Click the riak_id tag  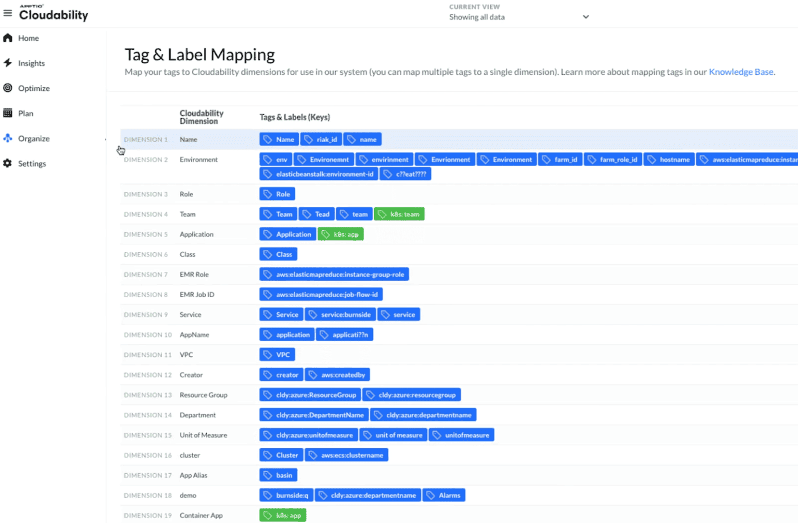(x=321, y=139)
